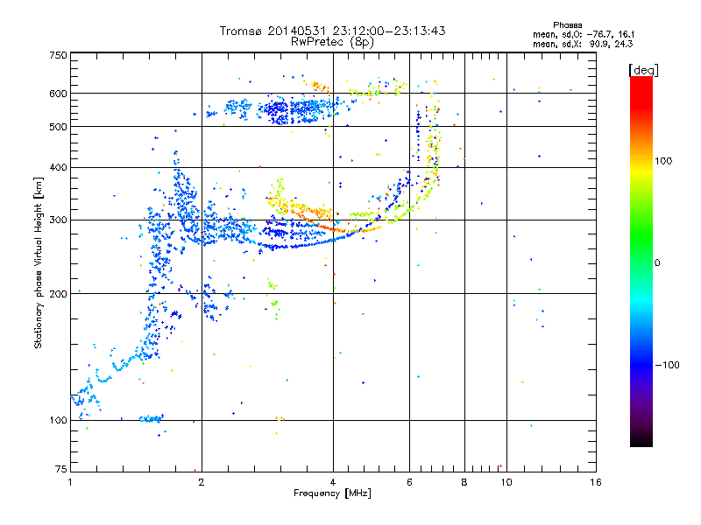Click the y-axis tick label "300"
The image size is (701, 525).
[x=58, y=220]
